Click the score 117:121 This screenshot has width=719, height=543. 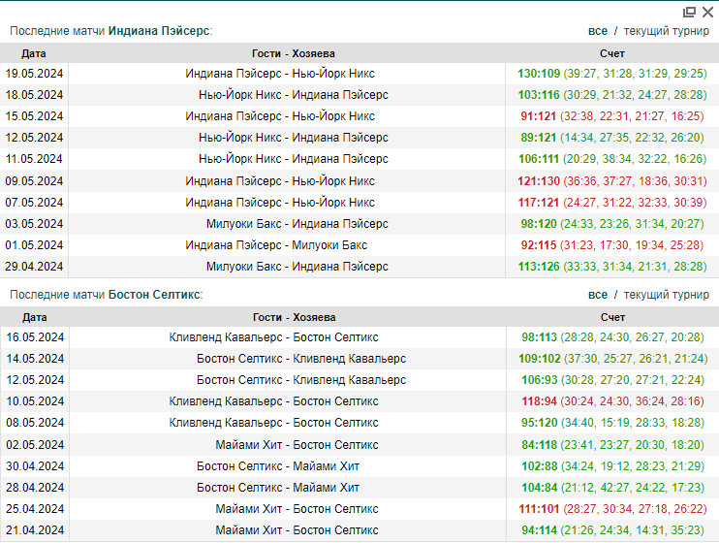(539, 203)
